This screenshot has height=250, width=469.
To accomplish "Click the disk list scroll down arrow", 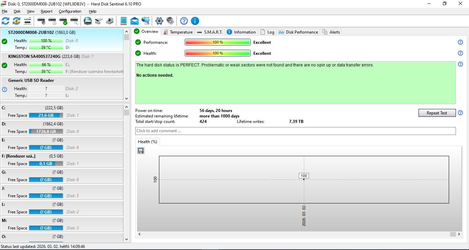I will tap(127, 98).
